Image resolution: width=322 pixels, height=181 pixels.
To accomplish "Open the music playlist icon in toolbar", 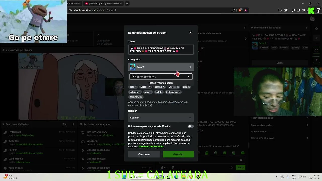I will point(293,10).
